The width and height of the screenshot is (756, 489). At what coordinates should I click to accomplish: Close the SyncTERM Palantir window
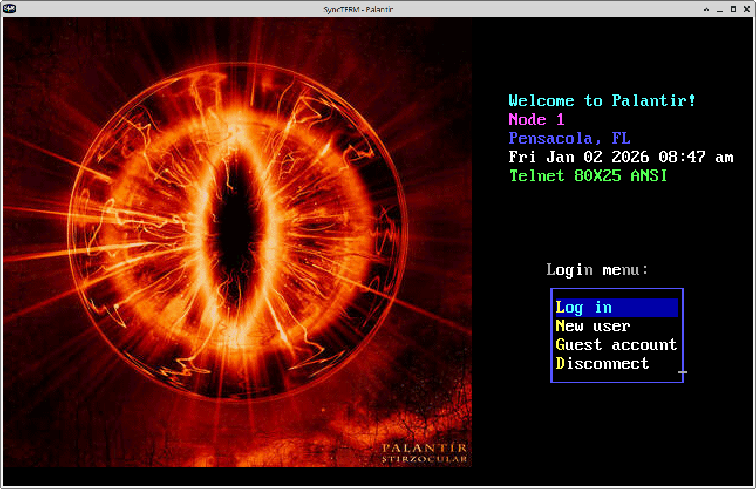[x=746, y=9]
